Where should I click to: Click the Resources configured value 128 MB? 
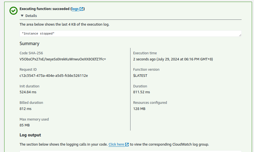139,109
